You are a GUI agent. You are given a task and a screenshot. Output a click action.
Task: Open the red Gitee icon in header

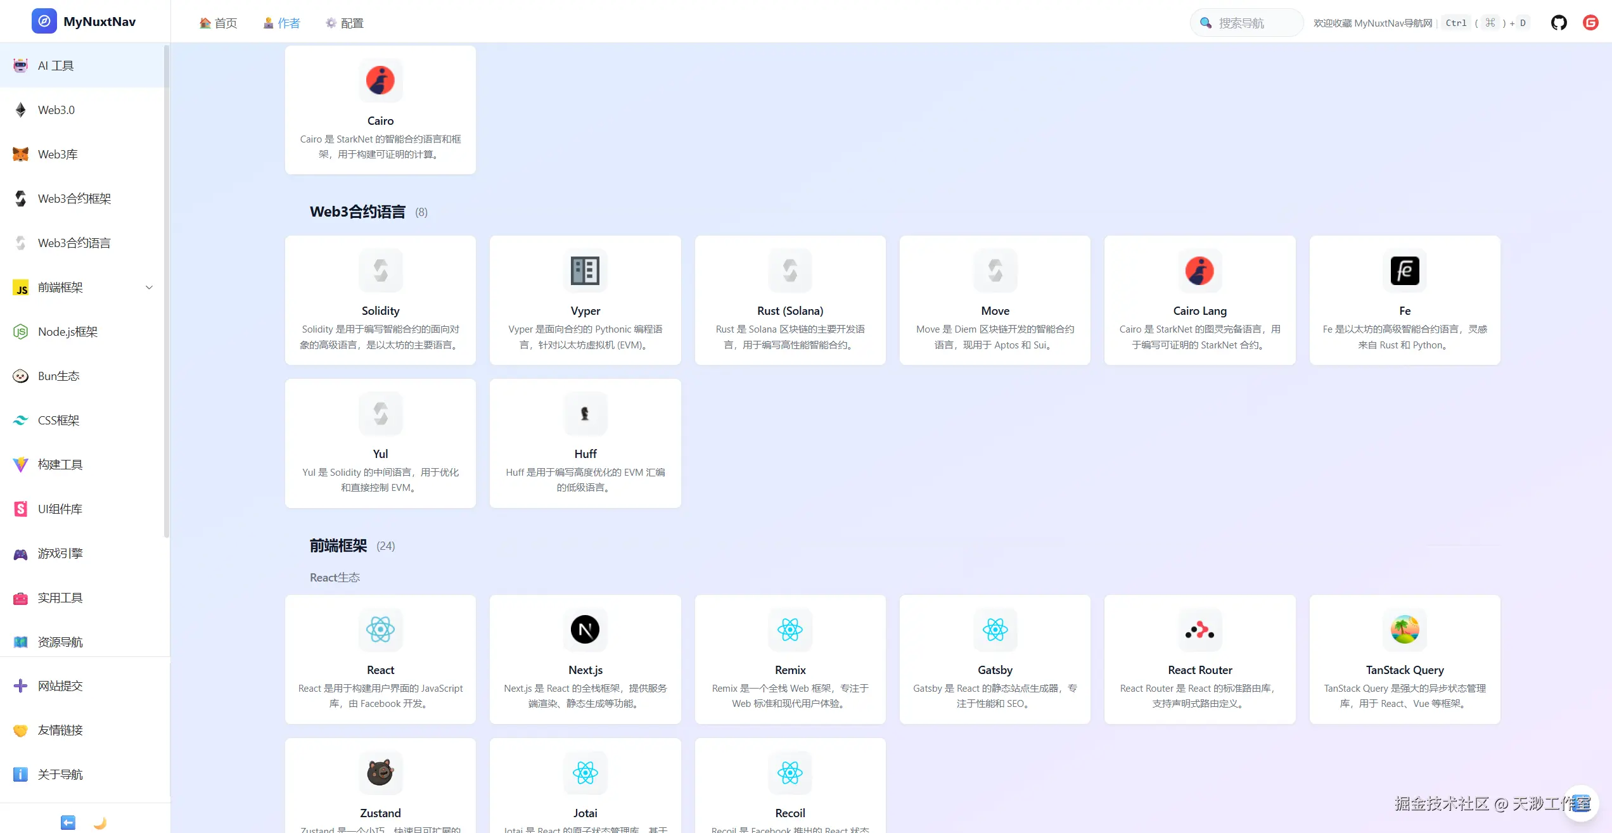pyautogui.click(x=1590, y=23)
